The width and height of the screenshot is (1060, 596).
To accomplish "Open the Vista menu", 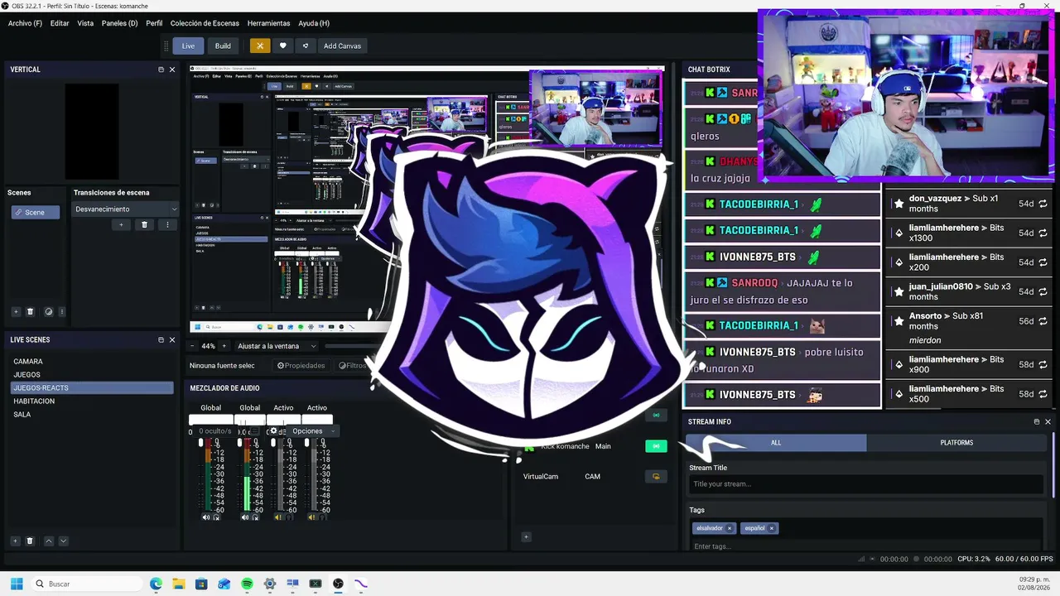I will coord(85,23).
